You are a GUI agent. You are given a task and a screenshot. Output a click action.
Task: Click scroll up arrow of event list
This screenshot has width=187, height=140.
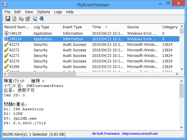(x=182, y=26)
